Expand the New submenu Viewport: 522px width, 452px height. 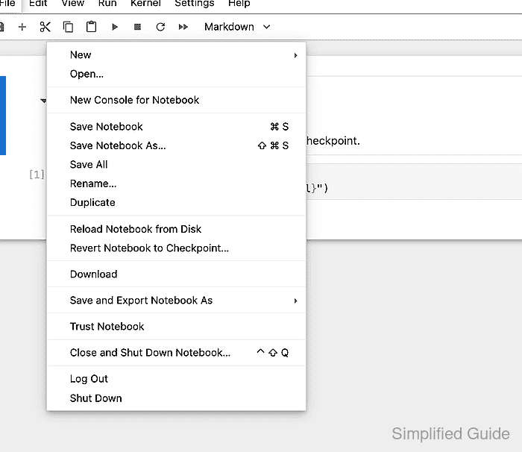tap(176, 55)
